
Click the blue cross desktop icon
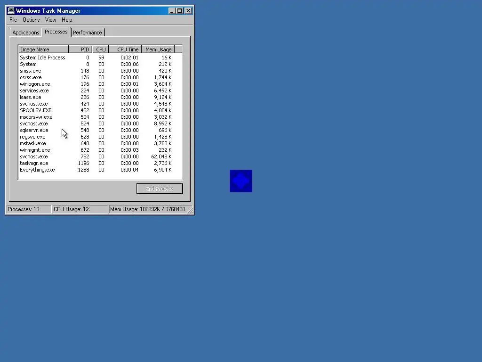click(241, 181)
